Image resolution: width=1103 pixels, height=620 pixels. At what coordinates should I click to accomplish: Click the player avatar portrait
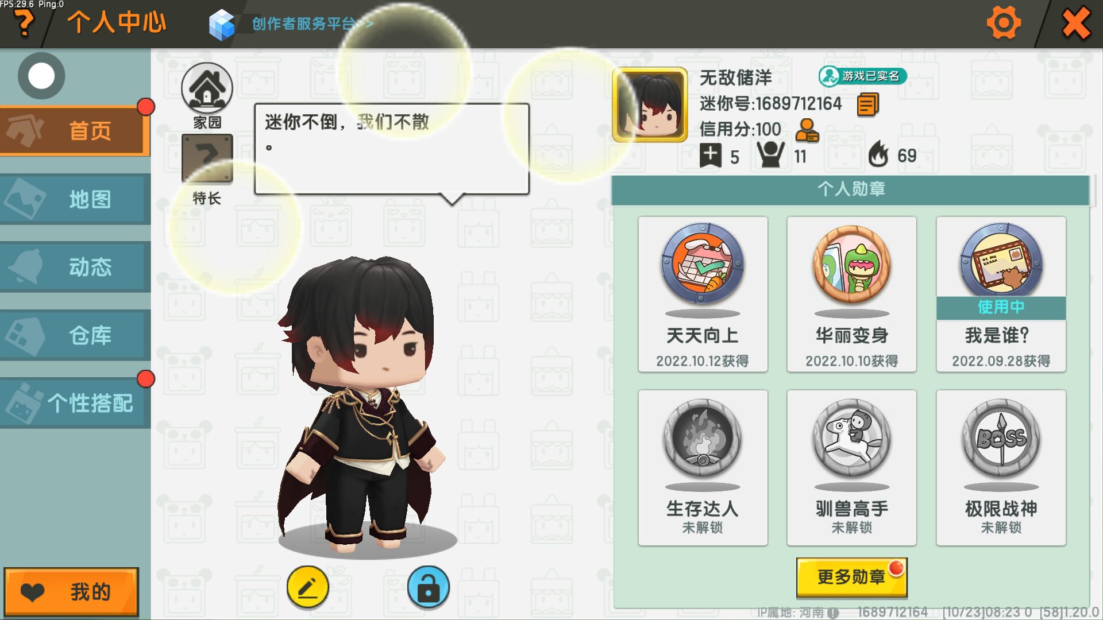click(650, 104)
